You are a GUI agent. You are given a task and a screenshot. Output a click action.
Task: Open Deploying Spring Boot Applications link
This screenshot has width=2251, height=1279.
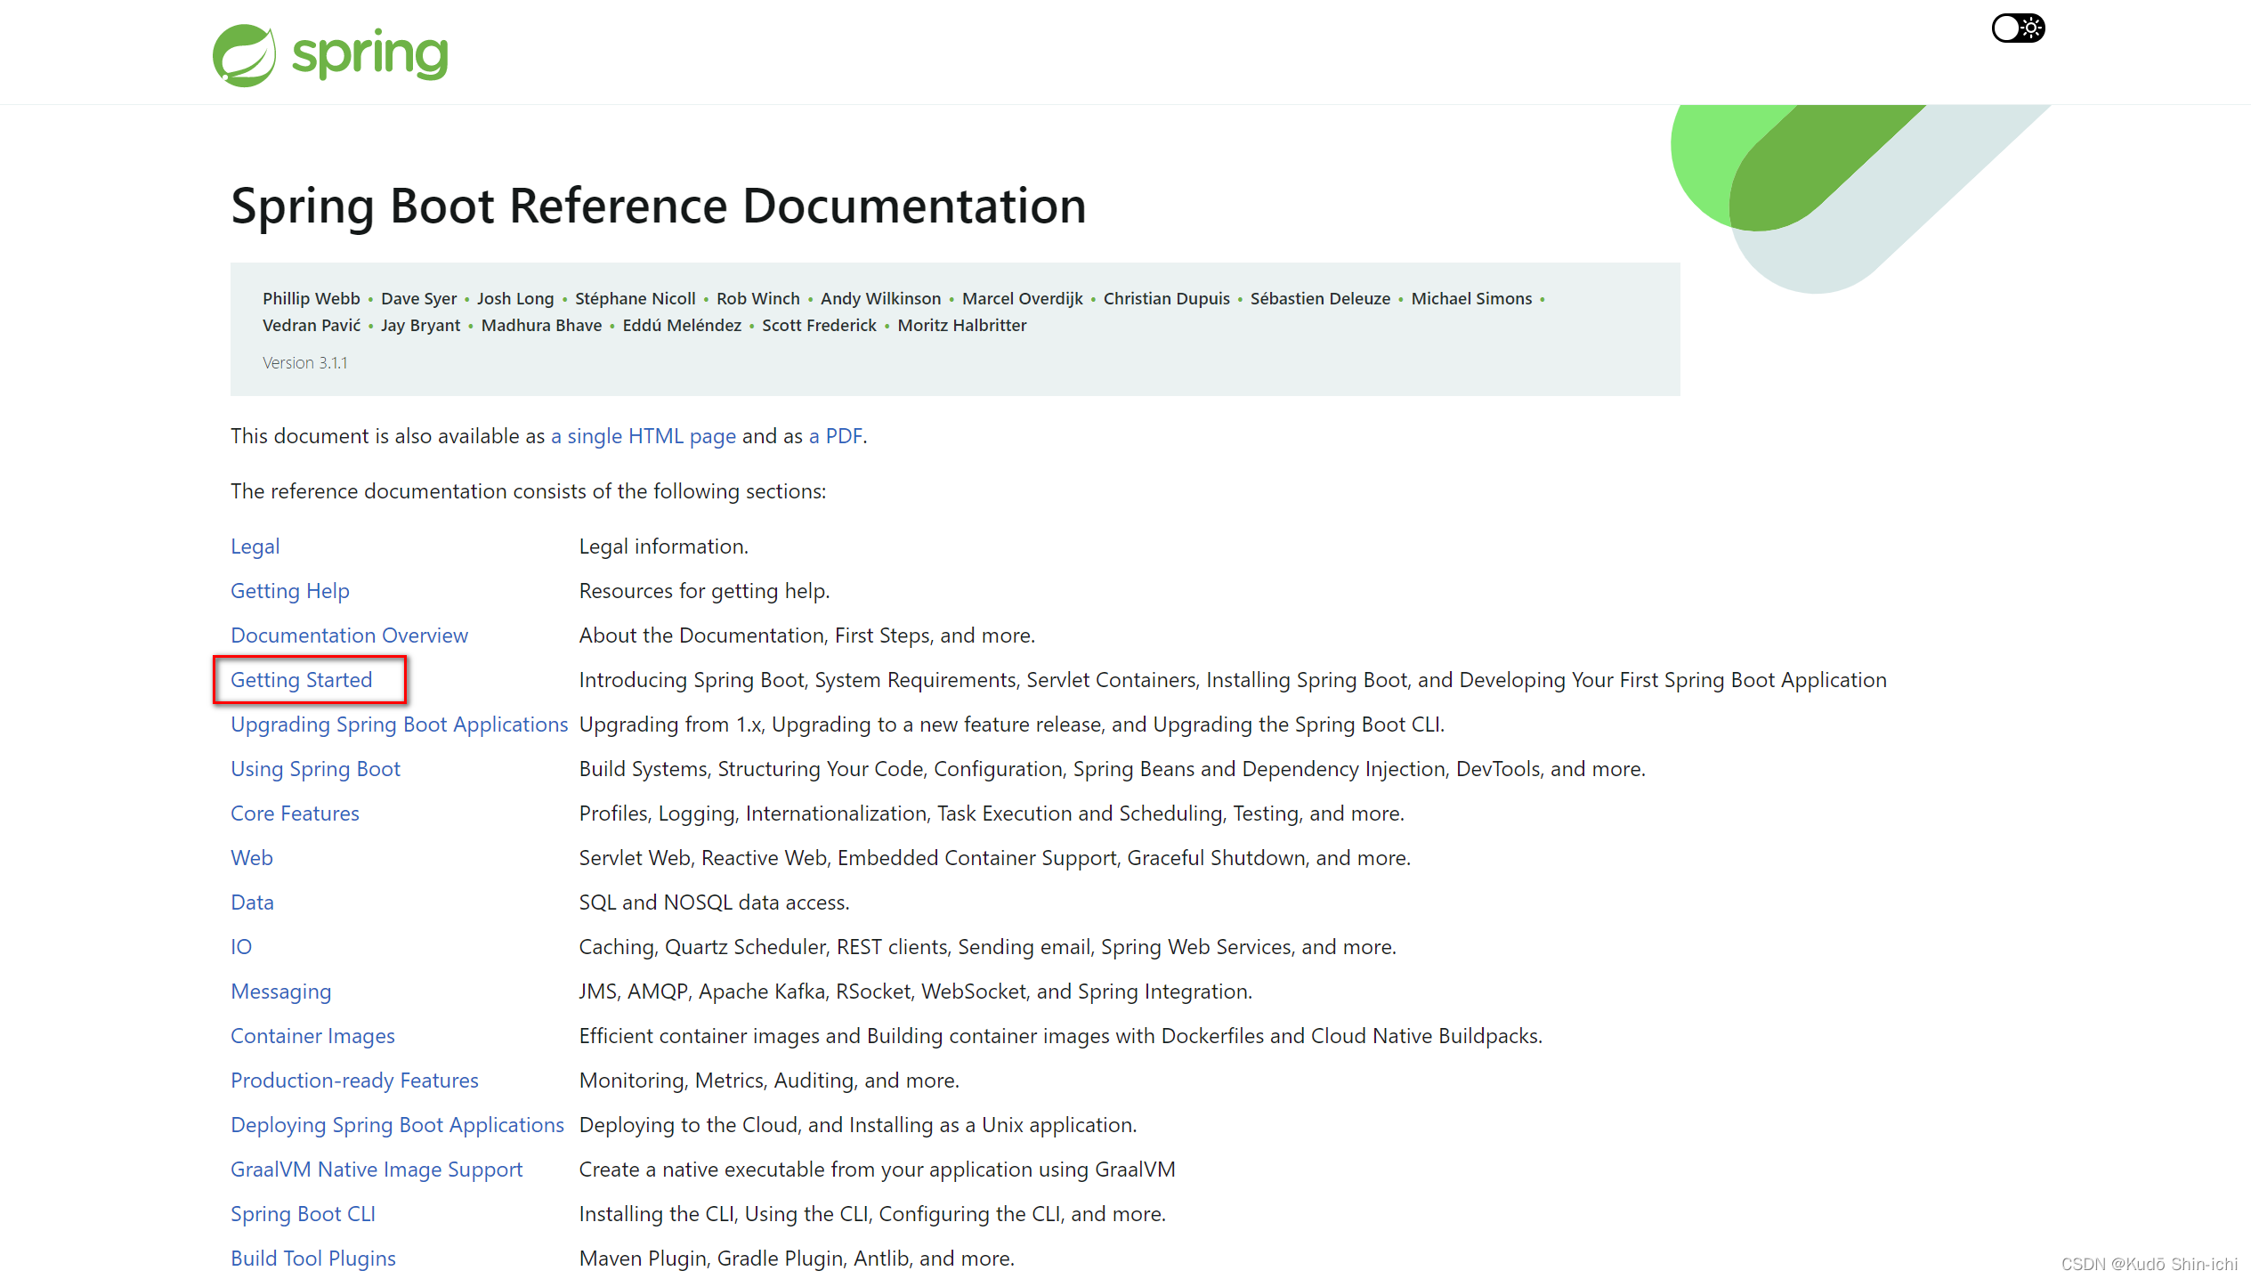398,1125
